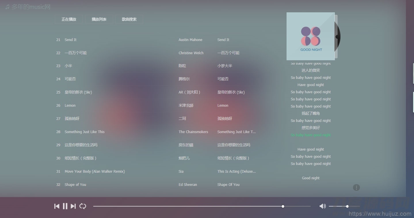
Task: Play song 23 小半
Action: 68,66
